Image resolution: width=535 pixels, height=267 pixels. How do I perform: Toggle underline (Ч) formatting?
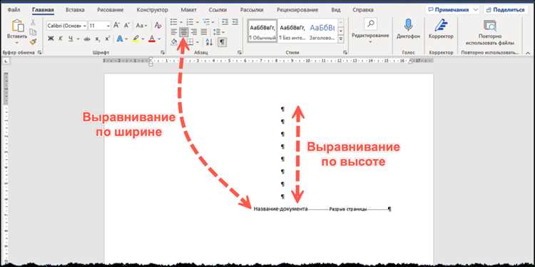71,39
